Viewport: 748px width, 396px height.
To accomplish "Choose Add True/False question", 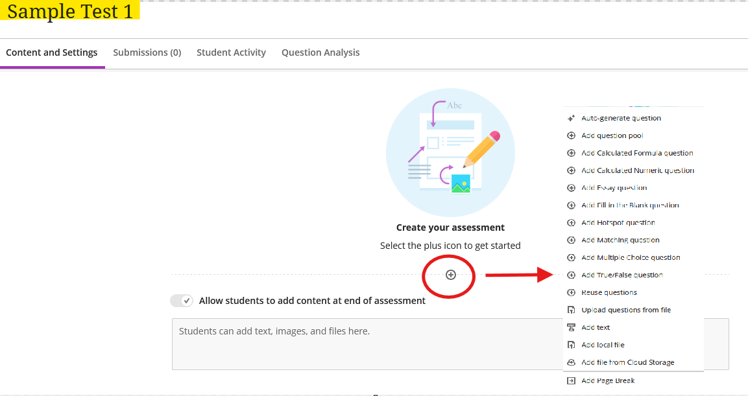I will pos(623,275).
